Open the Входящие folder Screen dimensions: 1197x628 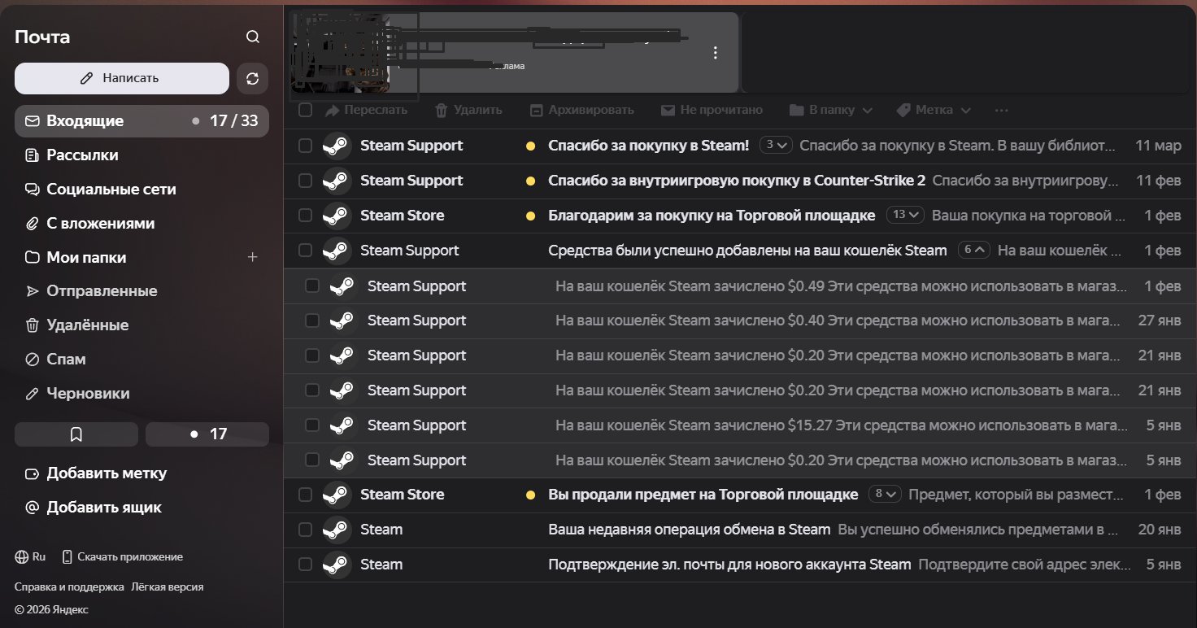point(141,121)
